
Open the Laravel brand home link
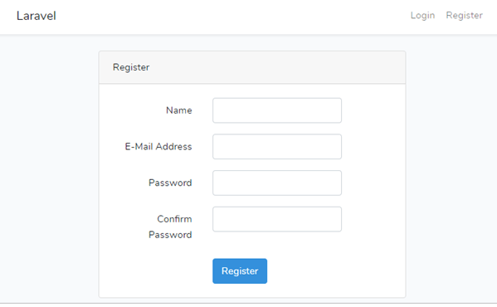point(37,16)
